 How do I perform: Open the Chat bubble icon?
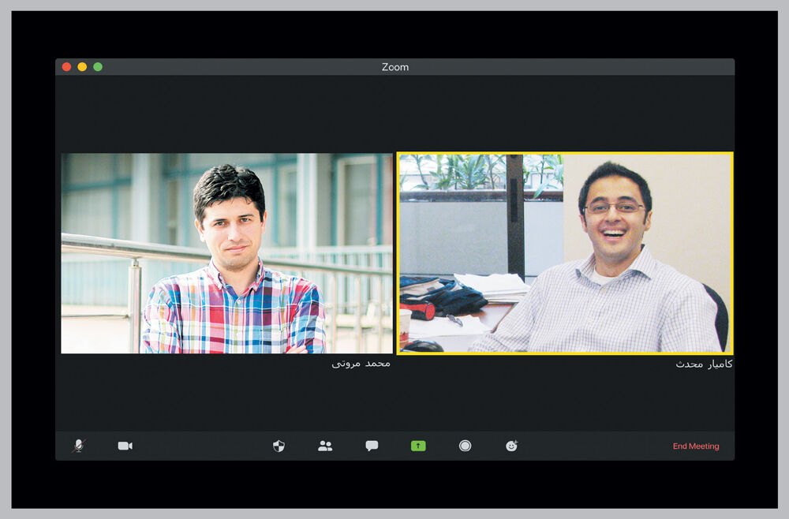372,446
